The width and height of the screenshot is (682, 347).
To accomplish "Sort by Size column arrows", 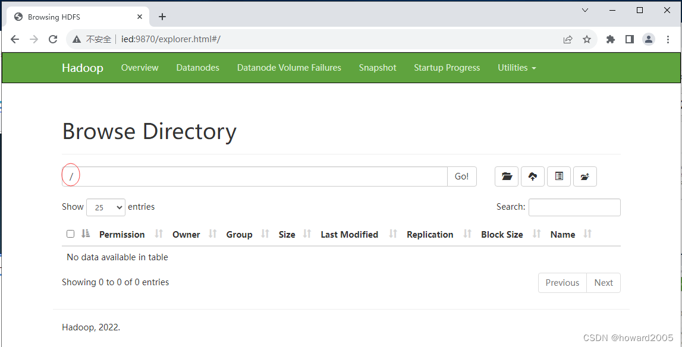I will 307,234.
